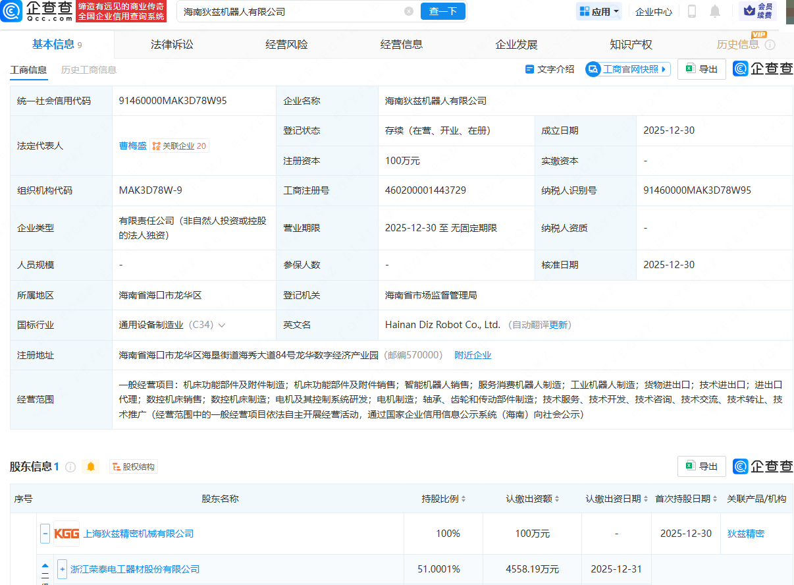
Task: Click the KGG logo beside 上海狄兹精密机械有限公司
Action: pos(66,534)
